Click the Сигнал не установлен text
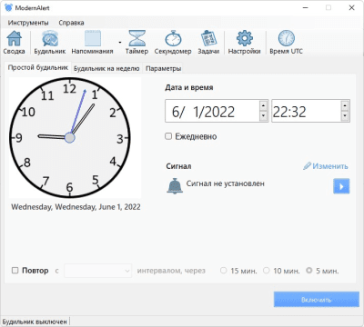The height and width of the screenshot is (327, 364). [226, 183]
